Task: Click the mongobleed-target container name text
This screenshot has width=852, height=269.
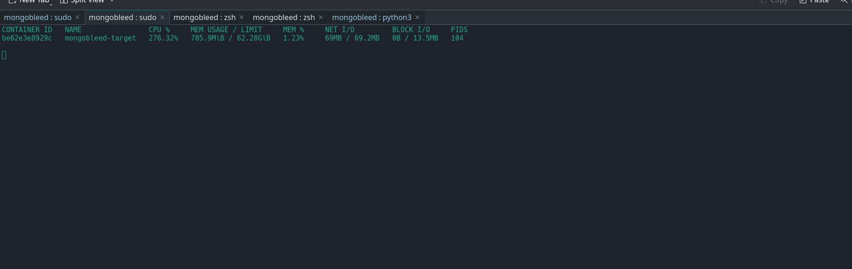Action: [x=100, y=38]
